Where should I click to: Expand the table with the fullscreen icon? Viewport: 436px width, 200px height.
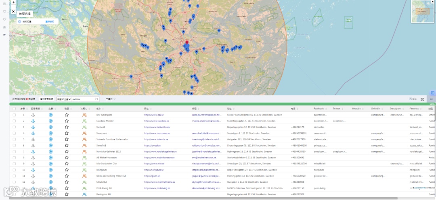click(x=422, y=99)
